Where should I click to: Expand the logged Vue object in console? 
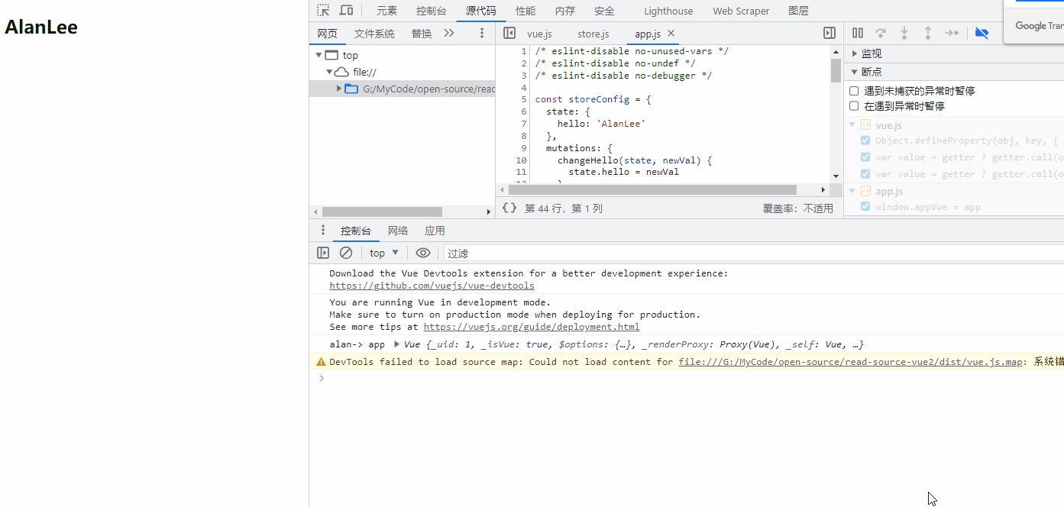point(396,344)
